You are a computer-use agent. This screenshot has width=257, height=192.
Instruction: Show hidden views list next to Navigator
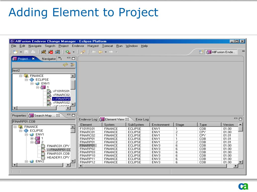[60, 58]
